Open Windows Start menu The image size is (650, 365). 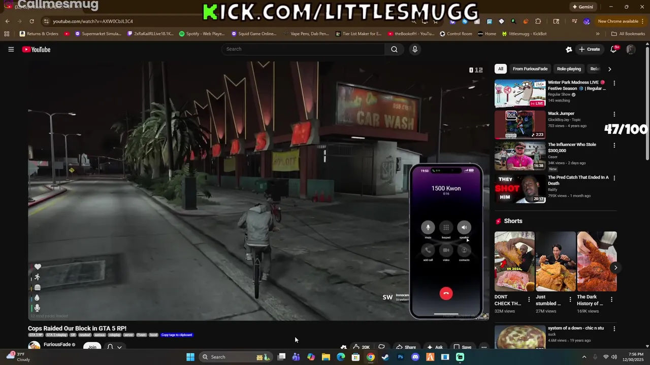click(190, 357)
